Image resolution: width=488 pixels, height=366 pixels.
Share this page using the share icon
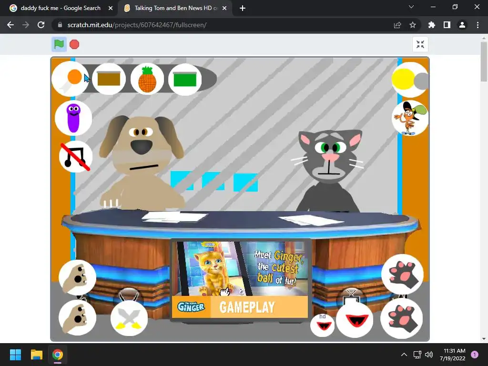(x=397, y=25)
